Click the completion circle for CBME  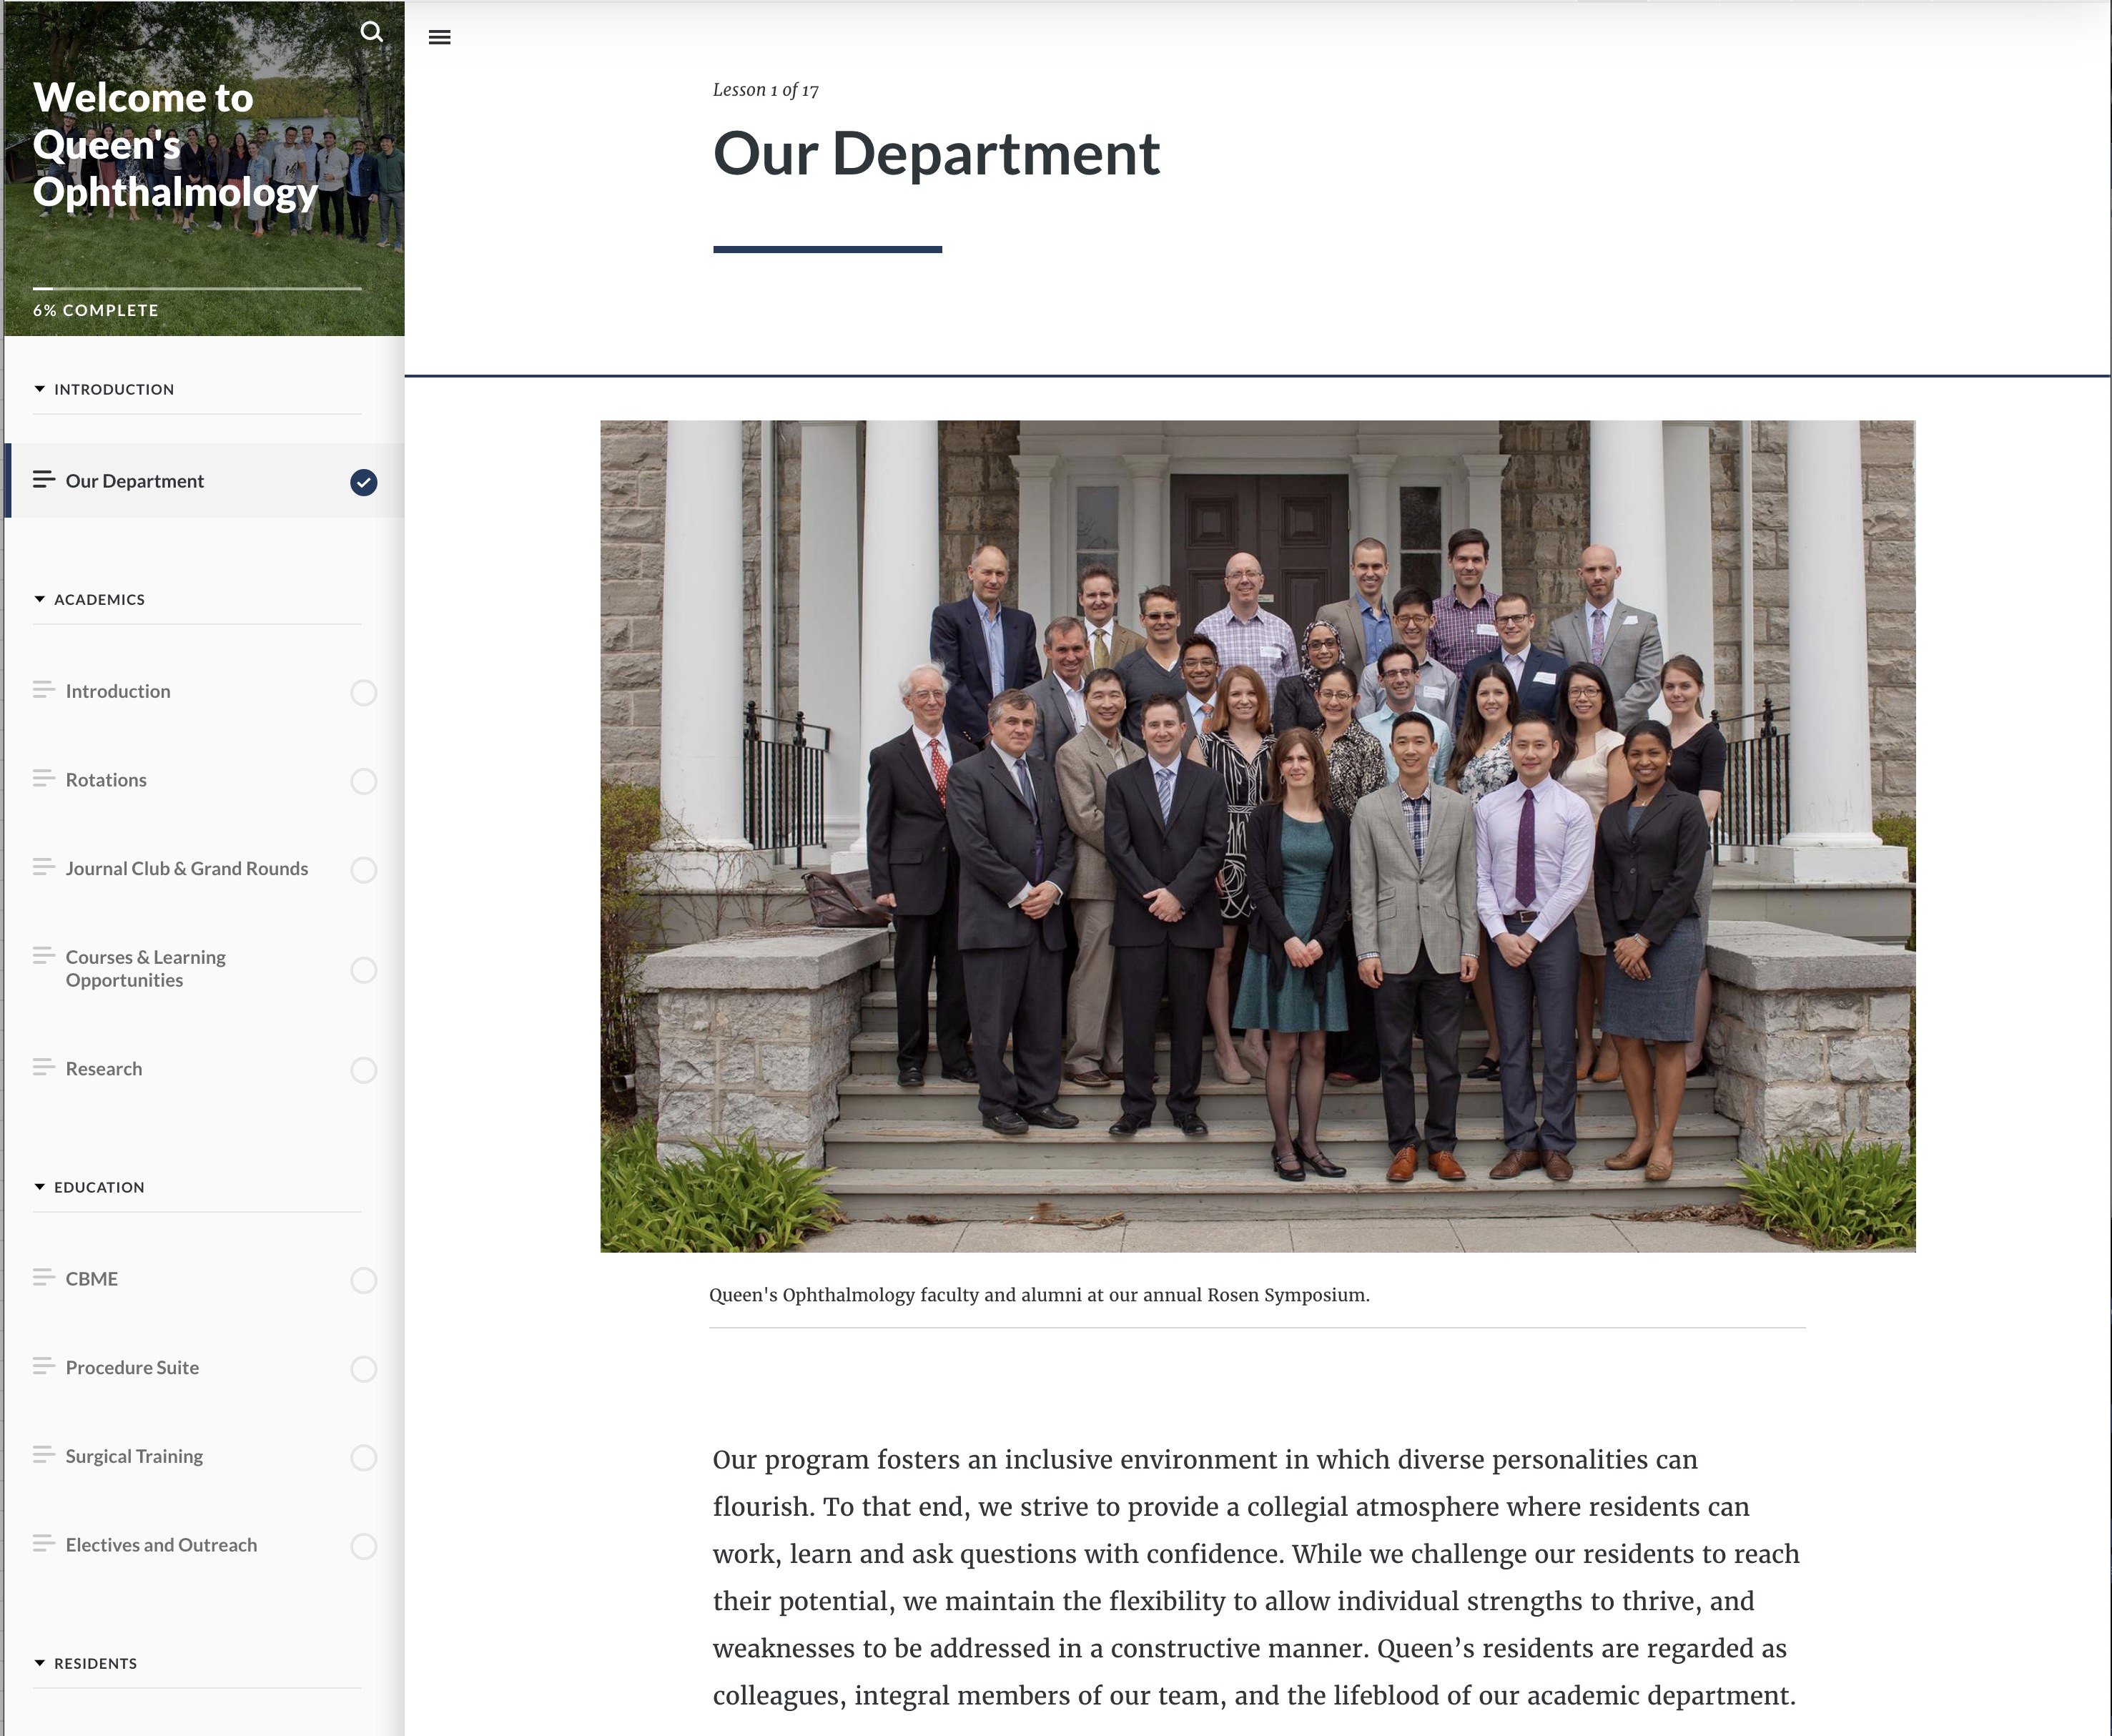point(364,1280)
